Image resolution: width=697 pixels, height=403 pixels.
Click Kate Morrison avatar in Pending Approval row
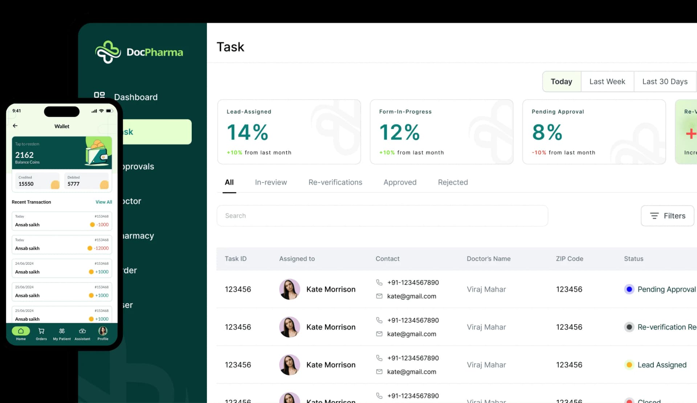(289, 289)
